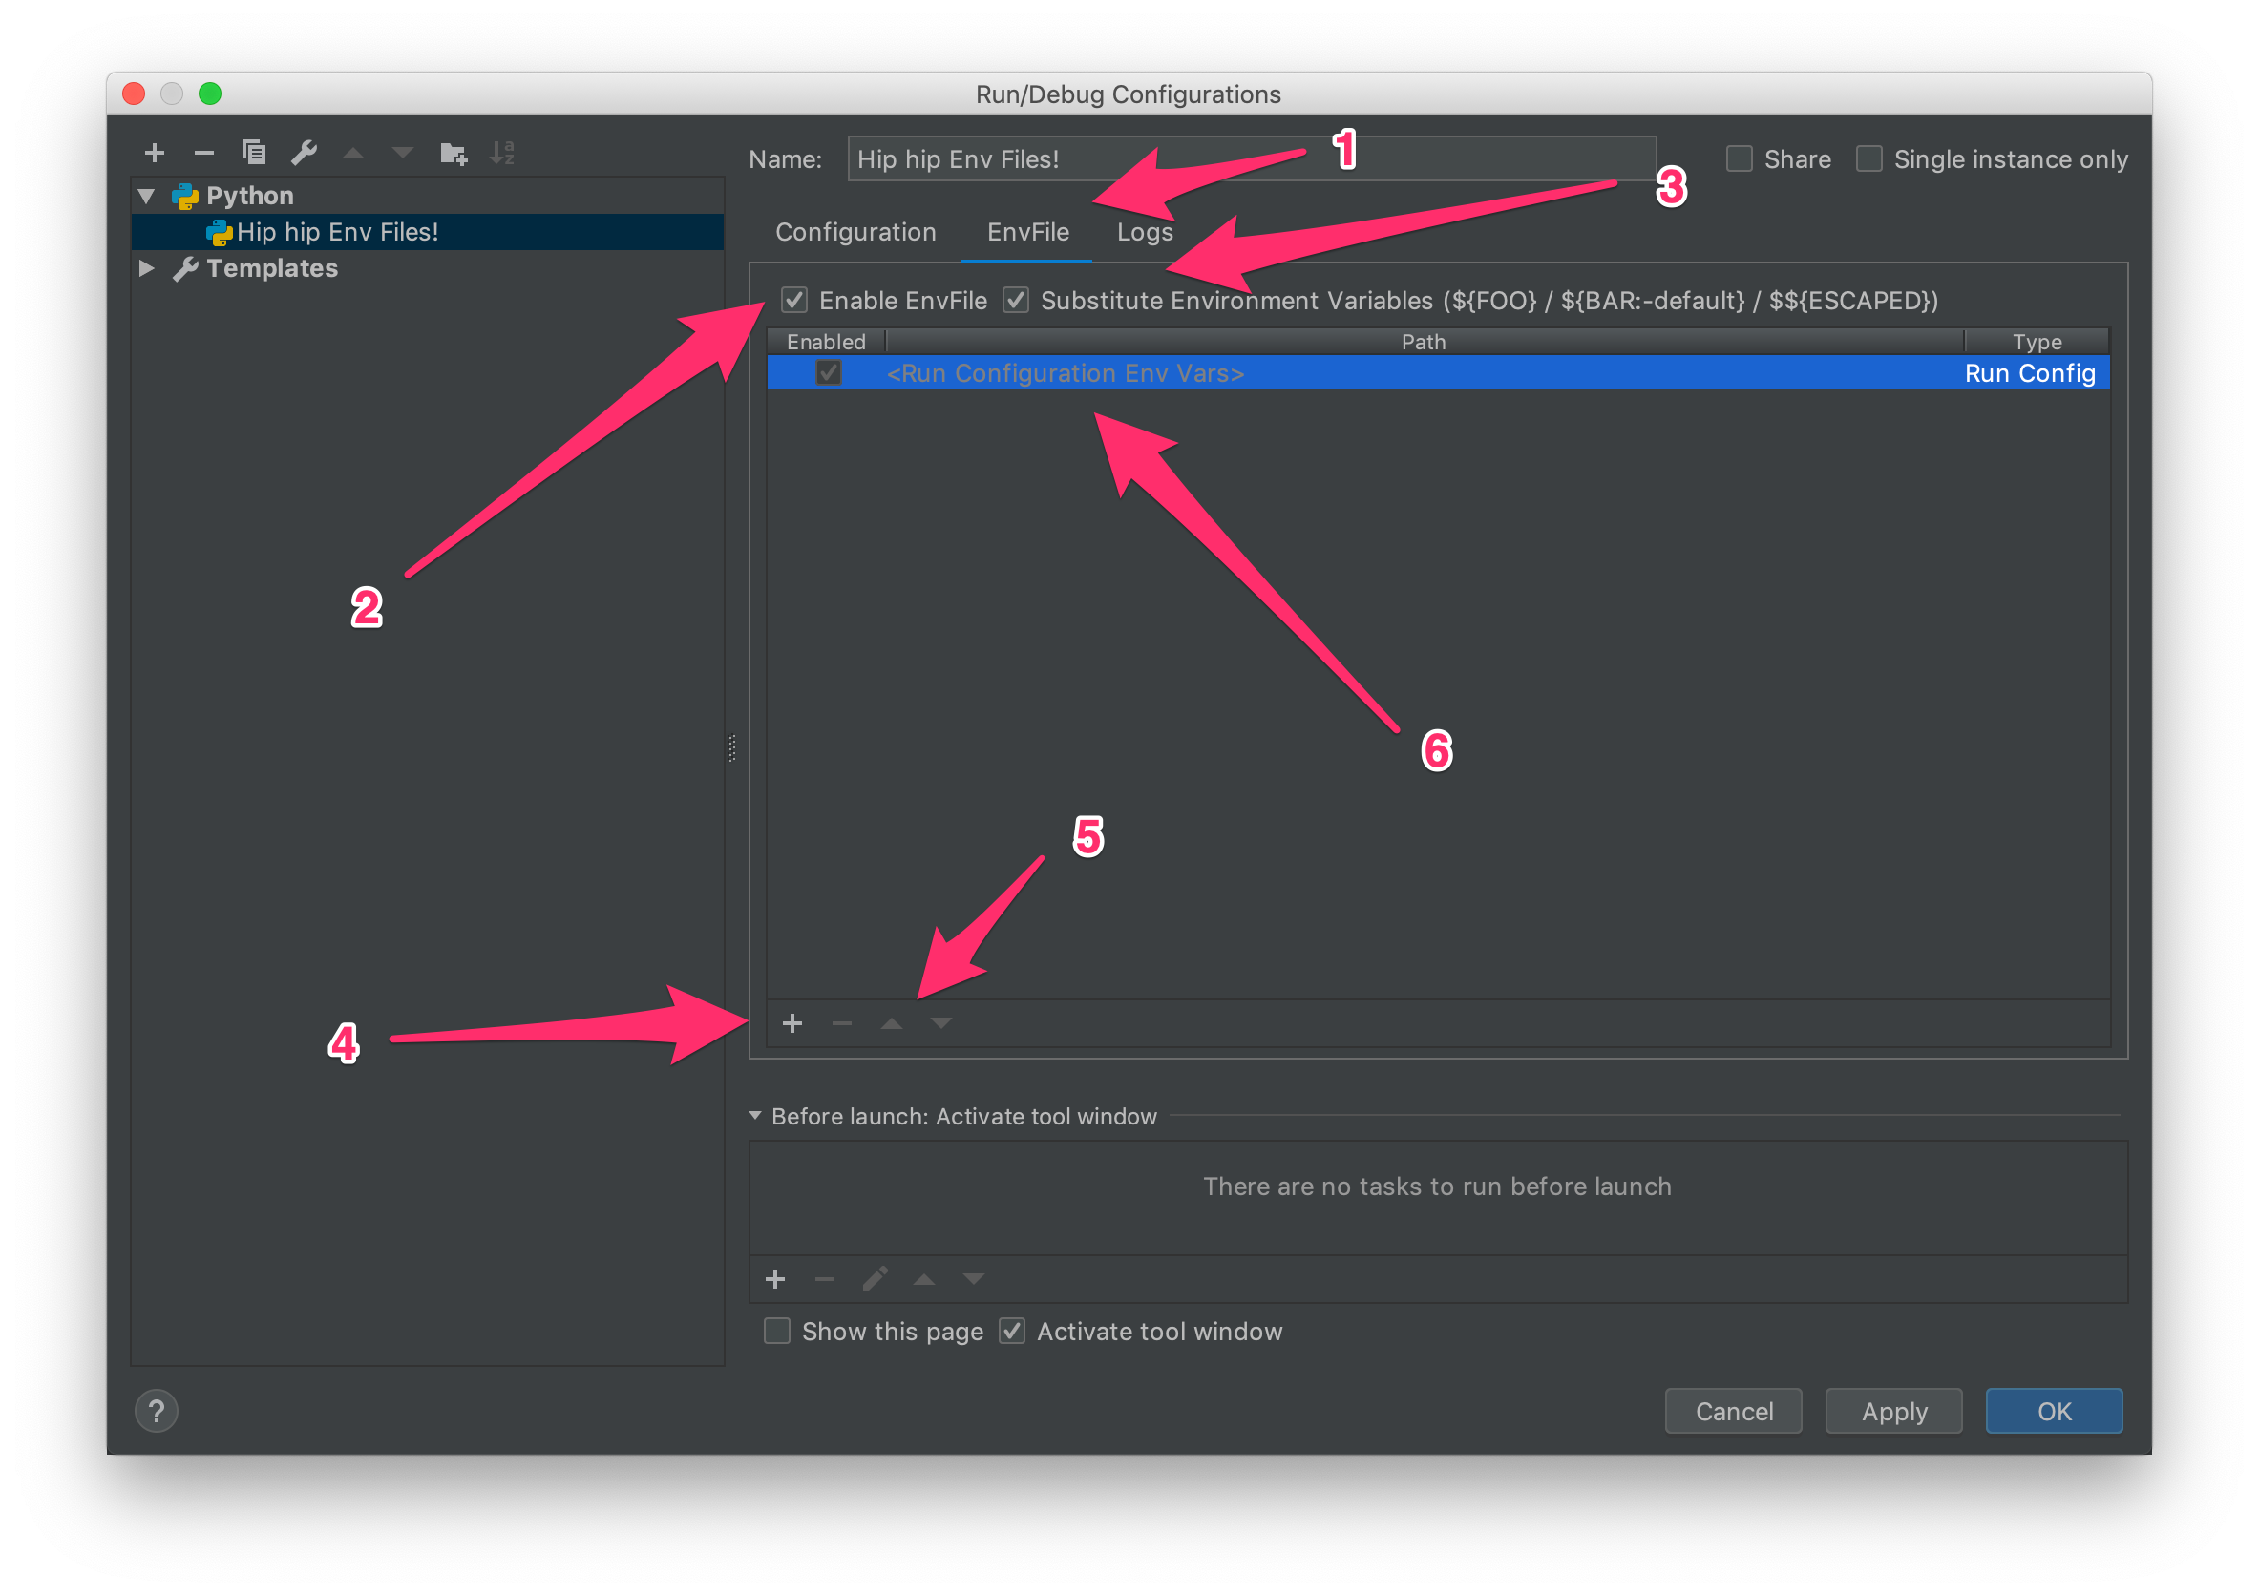Open the Logs tab
The width and height of the screenshot is (2259, 1596).
pos(1144,232)
